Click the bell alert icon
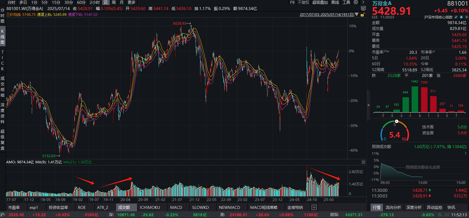The height and width of the screenshot is (218, 469). [461, 17]
